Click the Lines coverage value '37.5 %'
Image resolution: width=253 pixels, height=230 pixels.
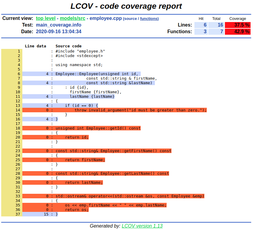coord(238,25)
